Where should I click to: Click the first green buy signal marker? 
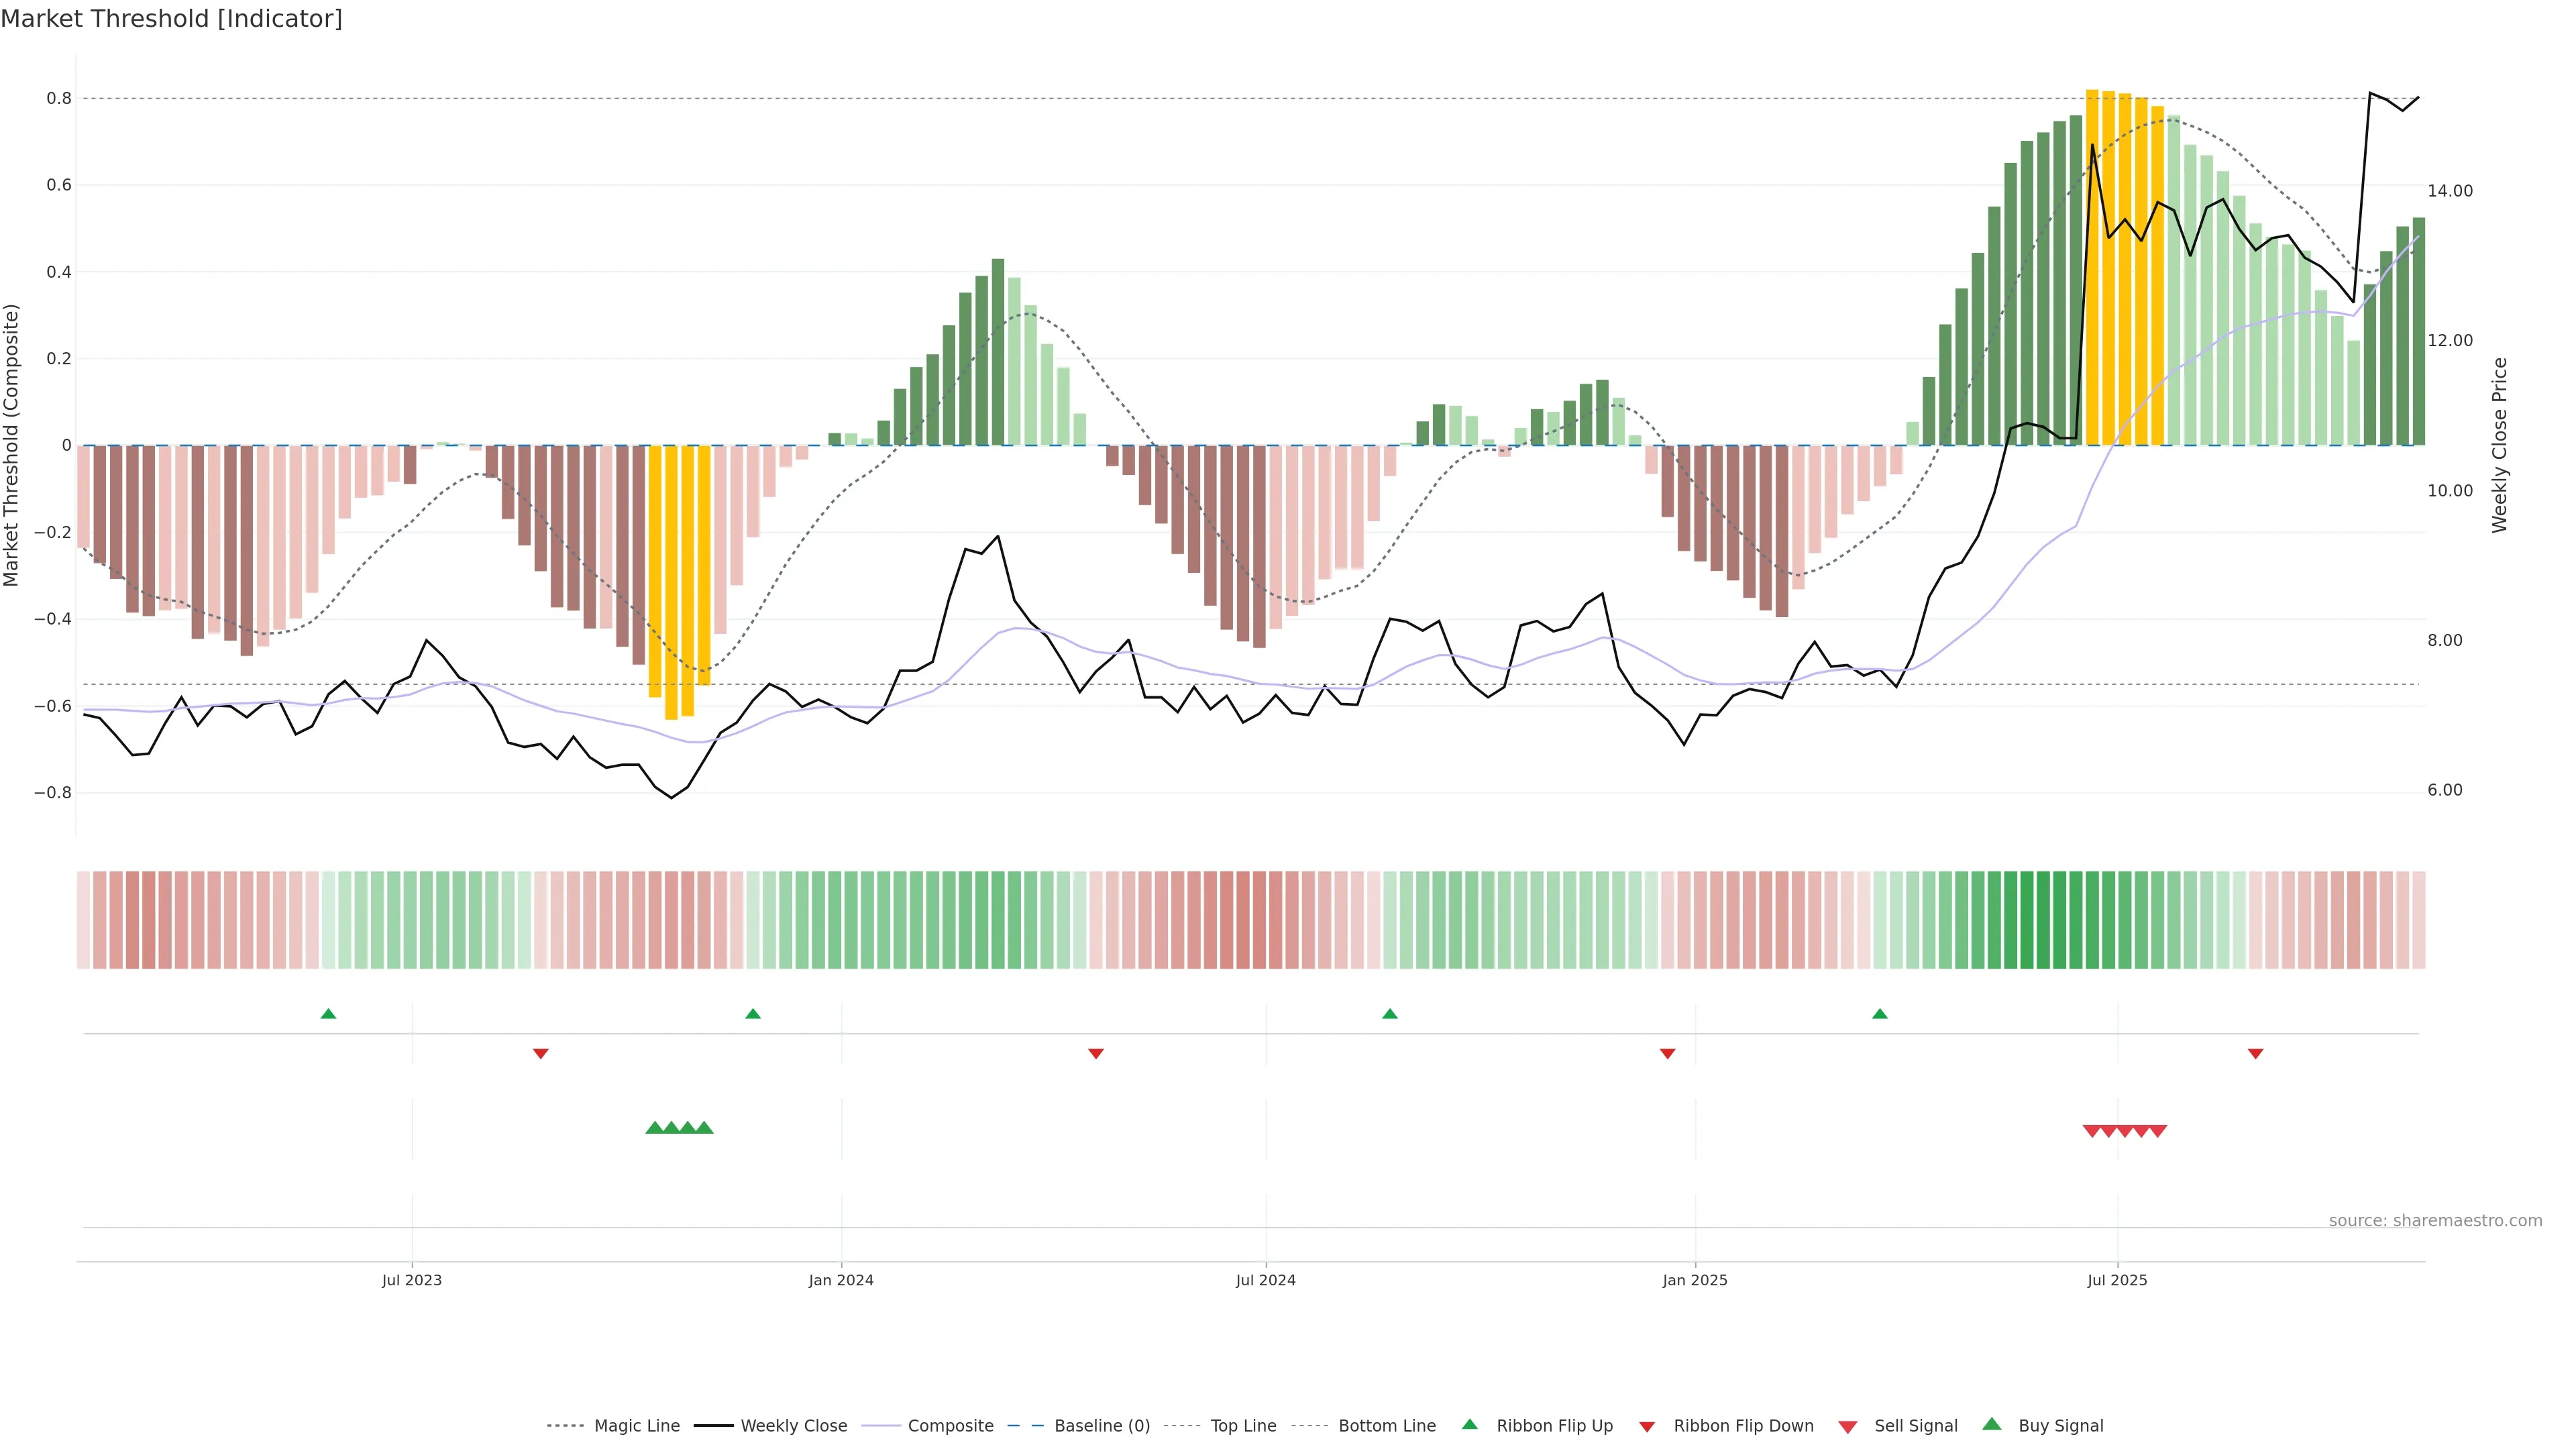655,1127
